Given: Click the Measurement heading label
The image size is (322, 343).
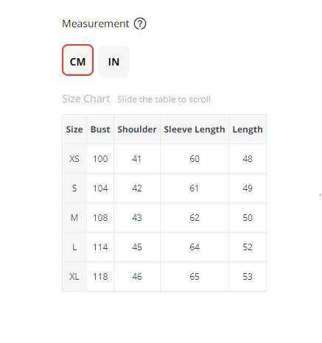Looking at the screenshot, I should click(x=95, y=24).
